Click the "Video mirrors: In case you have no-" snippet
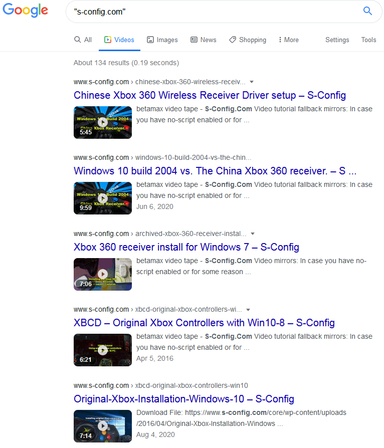This screenshot has width=384, height=448. 251,266
